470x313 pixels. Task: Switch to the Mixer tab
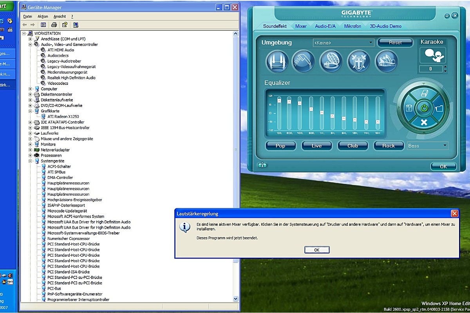[x=301, y=26]
